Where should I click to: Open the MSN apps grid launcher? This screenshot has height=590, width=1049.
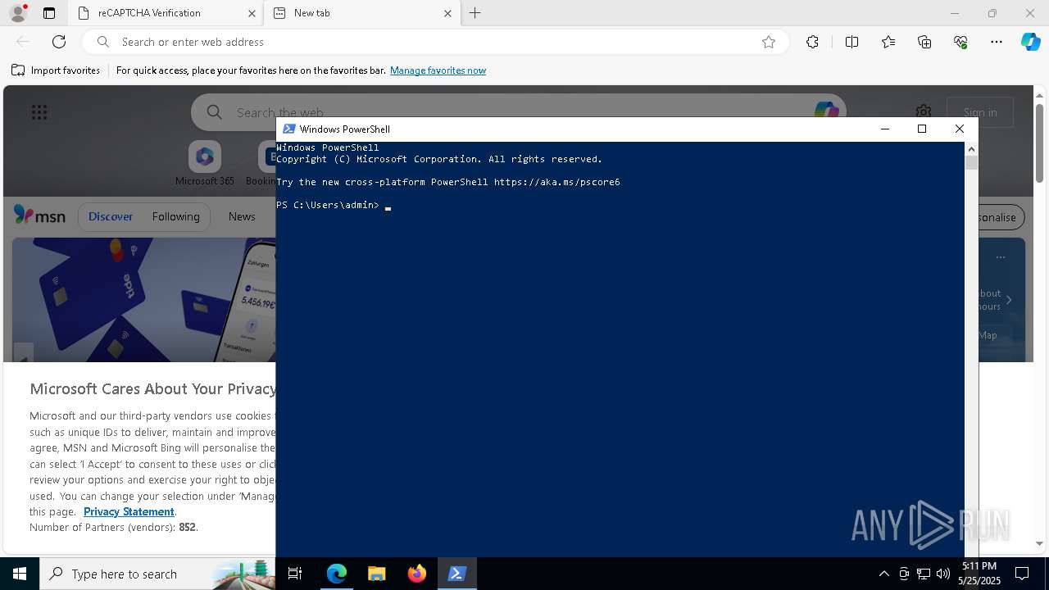(39, 112)
